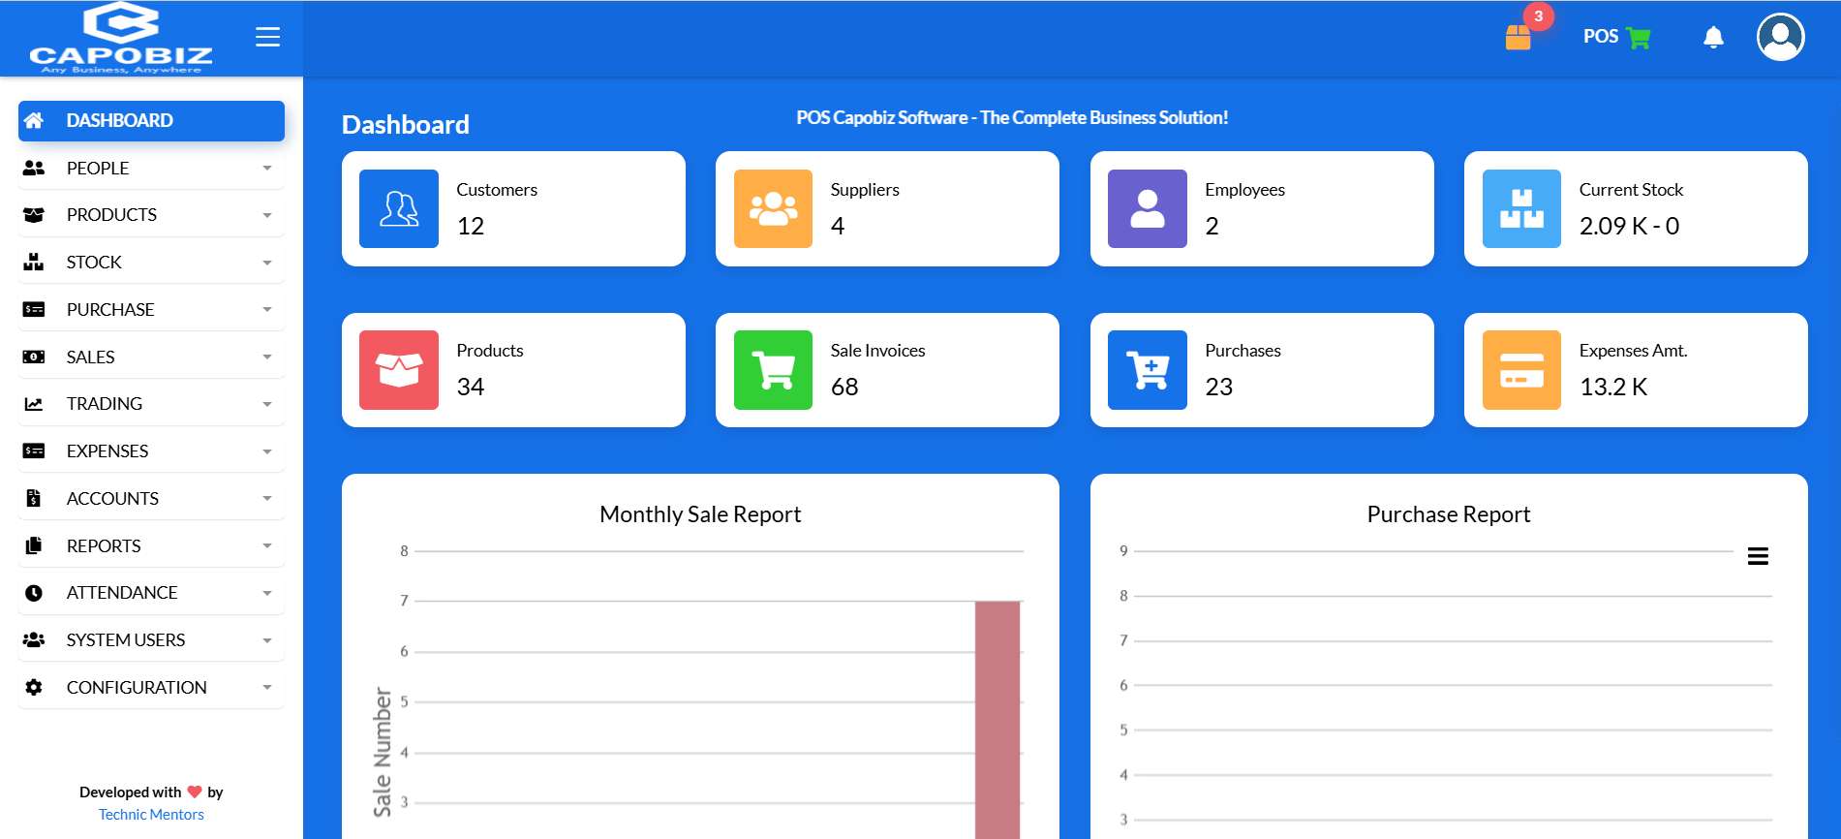Click the Employees card icon

1148,208
